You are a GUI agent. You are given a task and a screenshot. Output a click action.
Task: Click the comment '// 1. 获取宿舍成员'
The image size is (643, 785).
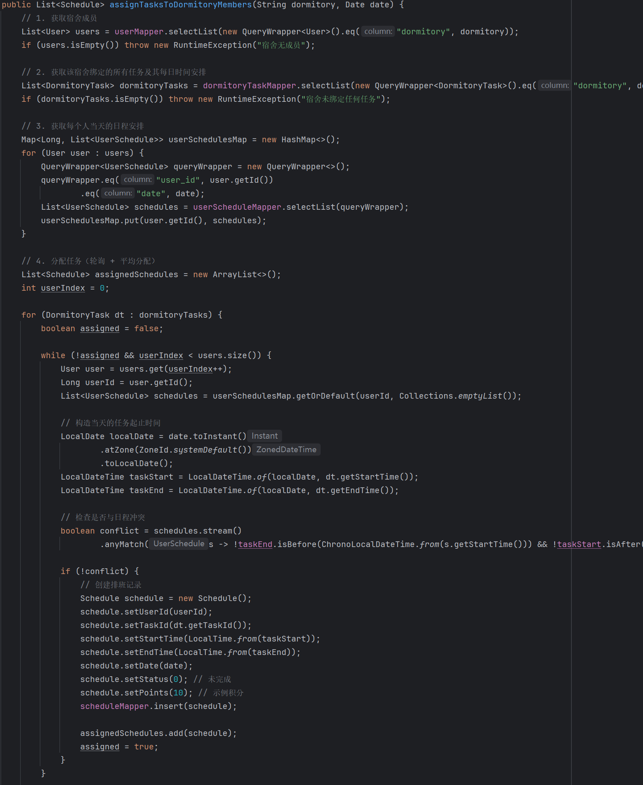coord(59,18)
